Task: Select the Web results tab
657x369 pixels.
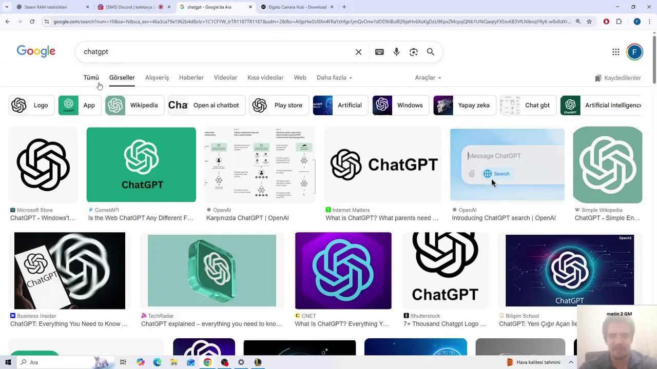Action: click(x=300, y=77)
